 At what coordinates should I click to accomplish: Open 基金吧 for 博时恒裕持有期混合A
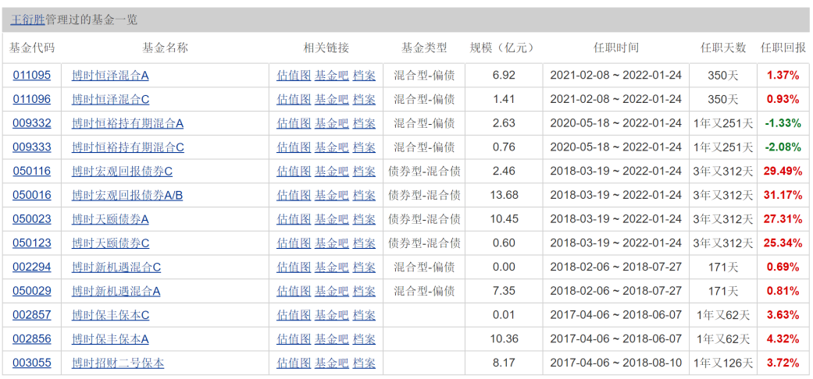[332, 123]
